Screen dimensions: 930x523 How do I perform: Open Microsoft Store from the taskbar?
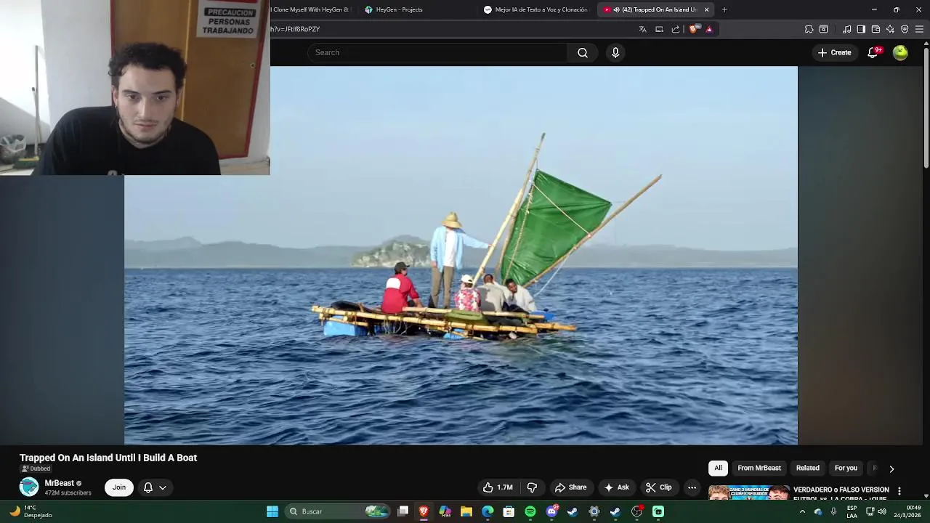[x=509, y=511]
